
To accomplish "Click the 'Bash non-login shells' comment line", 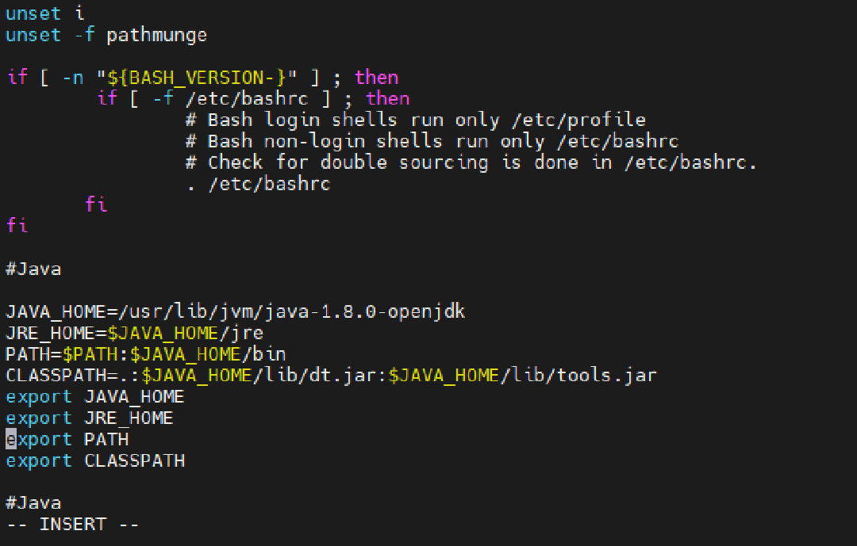I will pos(432,141).
